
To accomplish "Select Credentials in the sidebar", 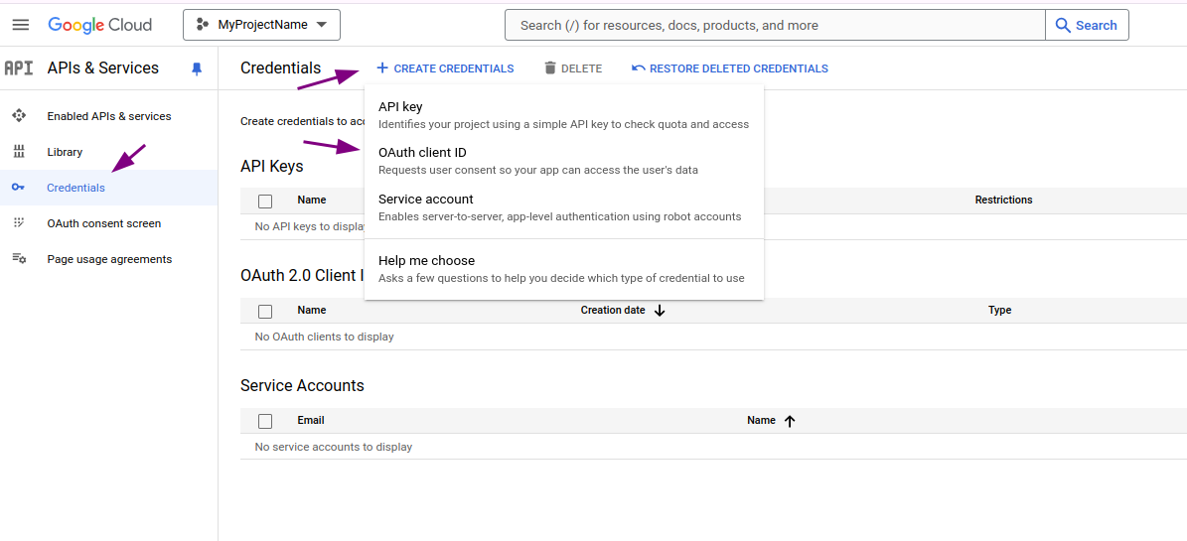I will point(109,188).
